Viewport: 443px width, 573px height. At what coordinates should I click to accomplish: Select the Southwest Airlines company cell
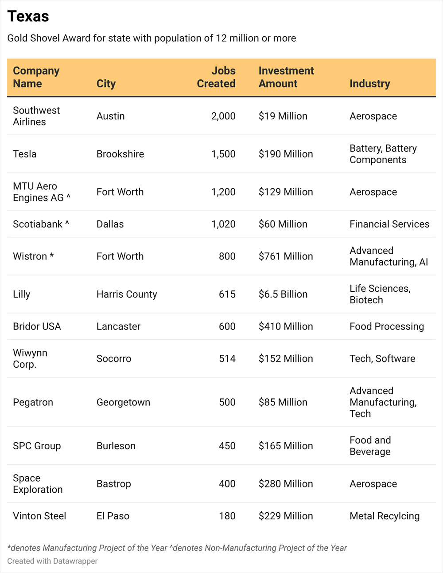click(36, 116)
